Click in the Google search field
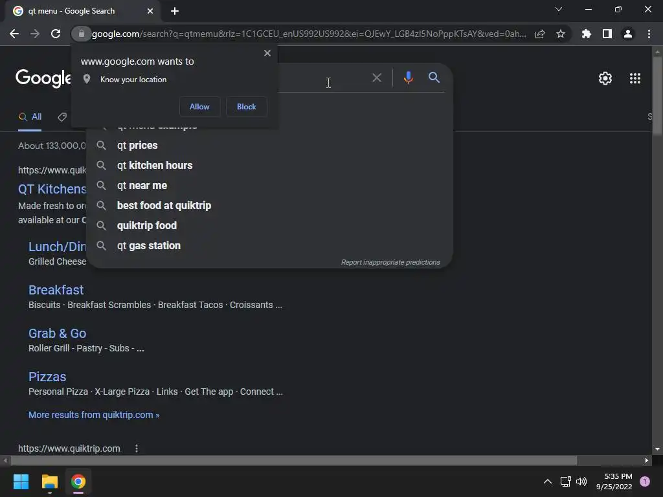Image resolution: width=663 pixels, height=497 pixels. [324, 78]
